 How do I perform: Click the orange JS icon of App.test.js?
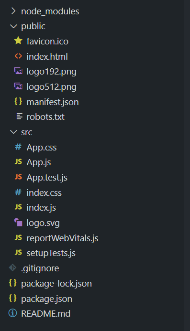(18, 177)
